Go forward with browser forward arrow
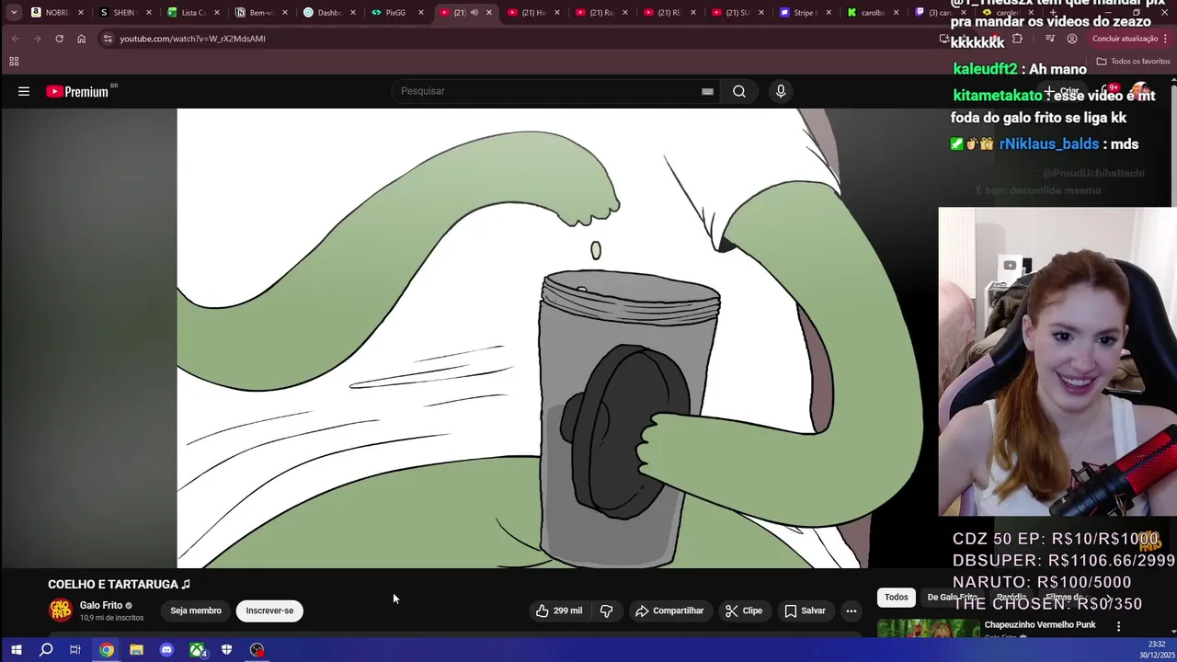 click(37, 39)
